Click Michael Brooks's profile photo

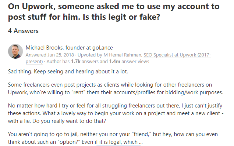click(x=15, y=51)
